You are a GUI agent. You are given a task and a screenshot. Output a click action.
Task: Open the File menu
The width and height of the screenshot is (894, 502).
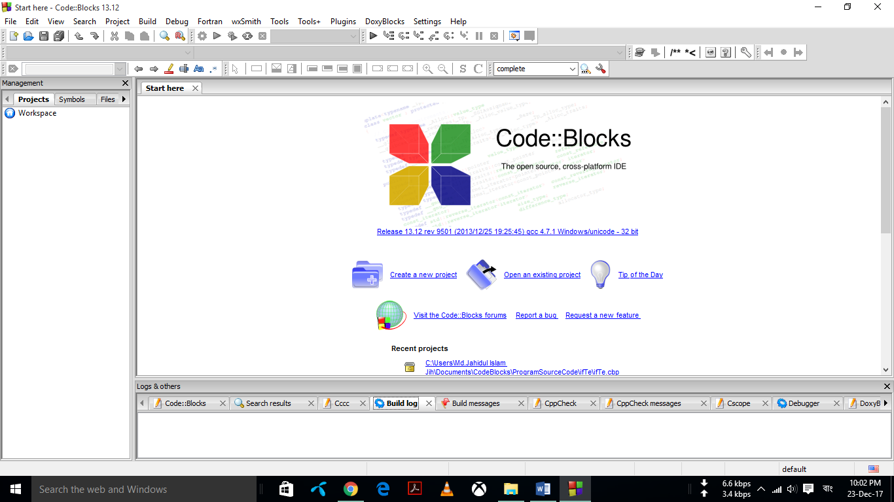click(x=10, y=22)
